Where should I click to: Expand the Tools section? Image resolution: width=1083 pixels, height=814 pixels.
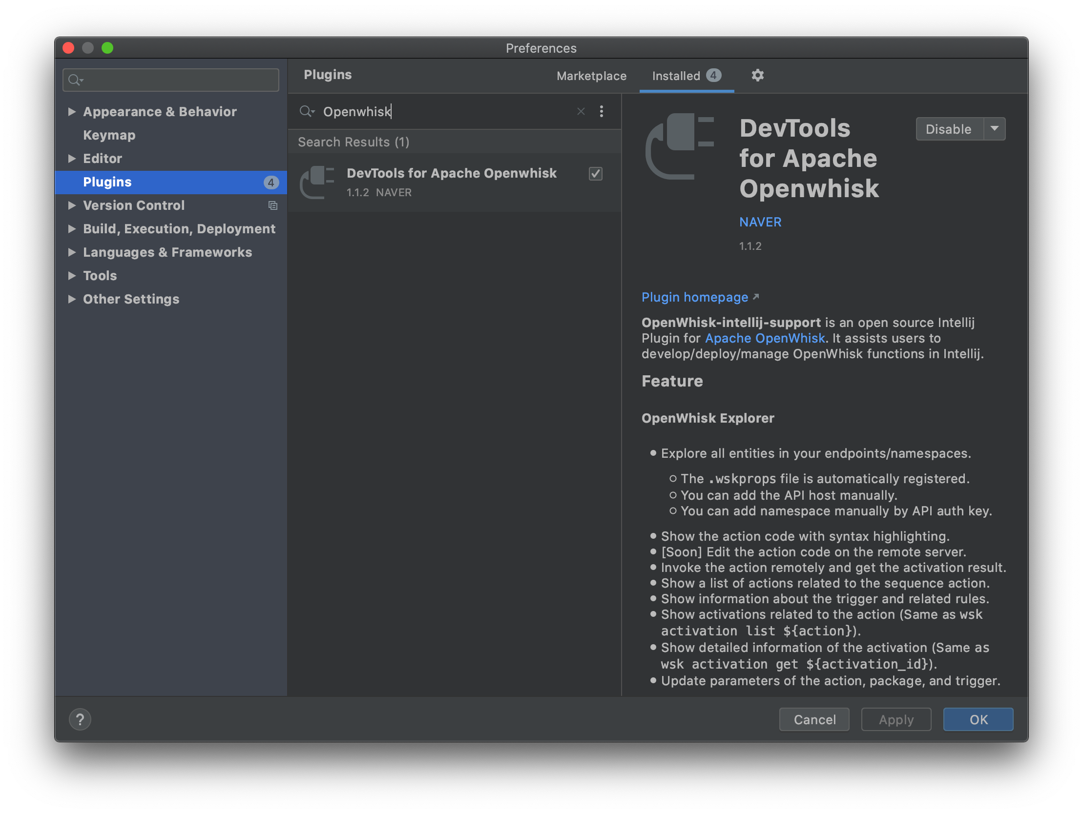[72, 276]
